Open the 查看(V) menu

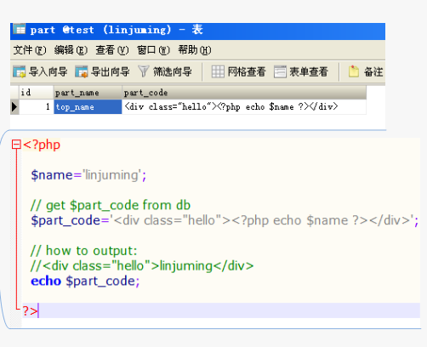pos(112,50)
